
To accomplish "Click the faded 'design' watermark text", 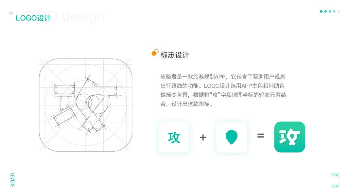I will click(83, 16).
